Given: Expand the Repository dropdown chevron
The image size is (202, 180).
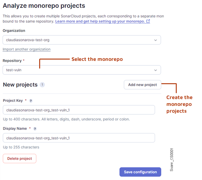Looking at the screenshot, I should click(x=156, y=70).
